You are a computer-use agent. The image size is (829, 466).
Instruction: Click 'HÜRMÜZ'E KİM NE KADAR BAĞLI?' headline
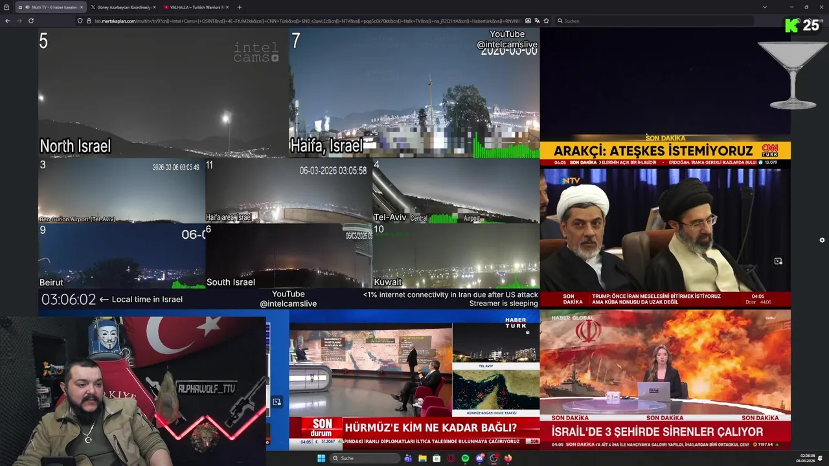[x=431, y=428]
